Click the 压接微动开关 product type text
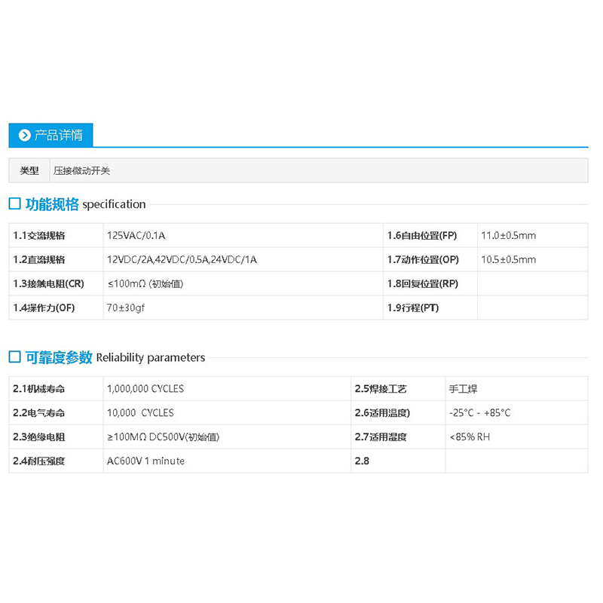Screen dimensions: 603x603 pyautogui.click(x=83, y=170)
